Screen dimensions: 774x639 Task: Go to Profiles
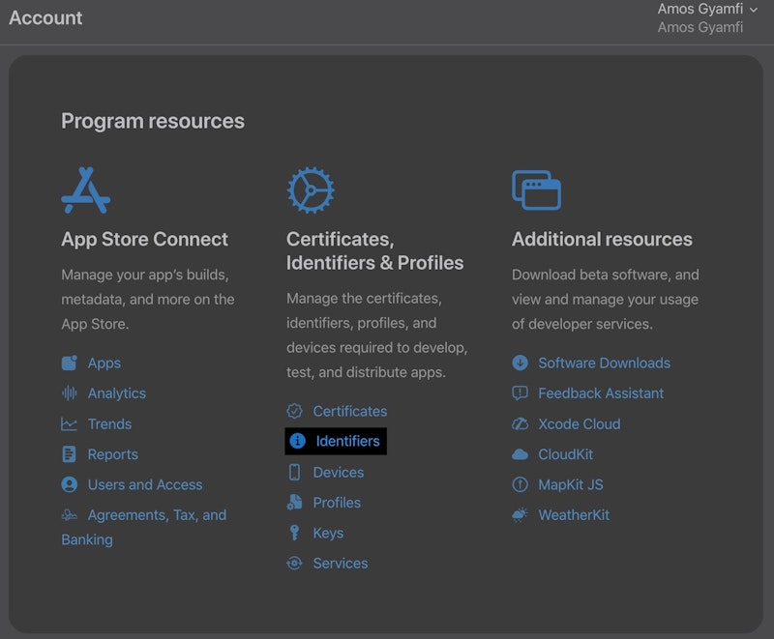point(337,503)
